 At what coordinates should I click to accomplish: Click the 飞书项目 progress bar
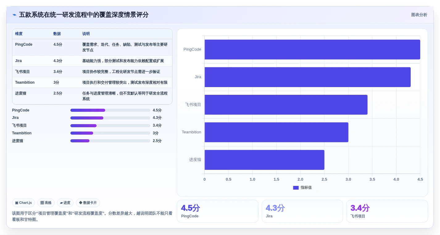pos(110,126)
